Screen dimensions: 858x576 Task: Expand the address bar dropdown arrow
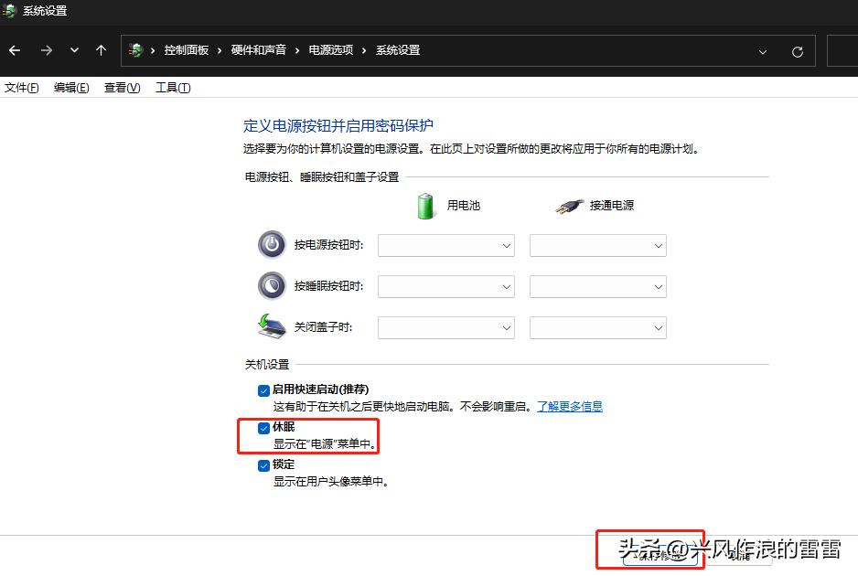(762, 50)
